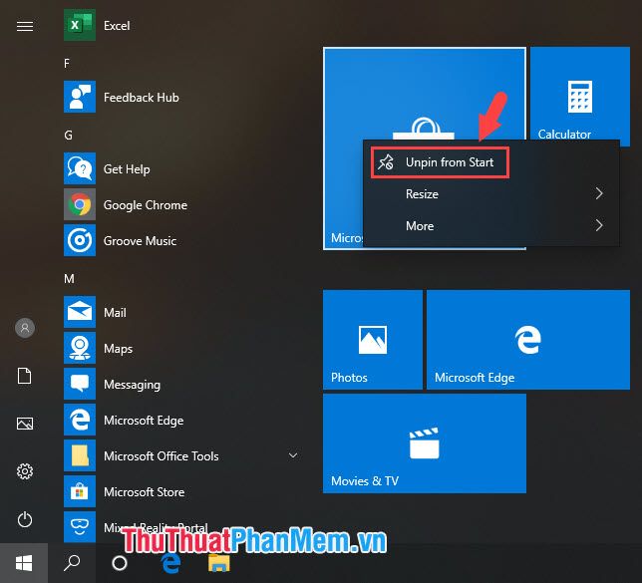Screen dimensions: 642x583
Task: Click the Excel label
Action: coord(117,26)
